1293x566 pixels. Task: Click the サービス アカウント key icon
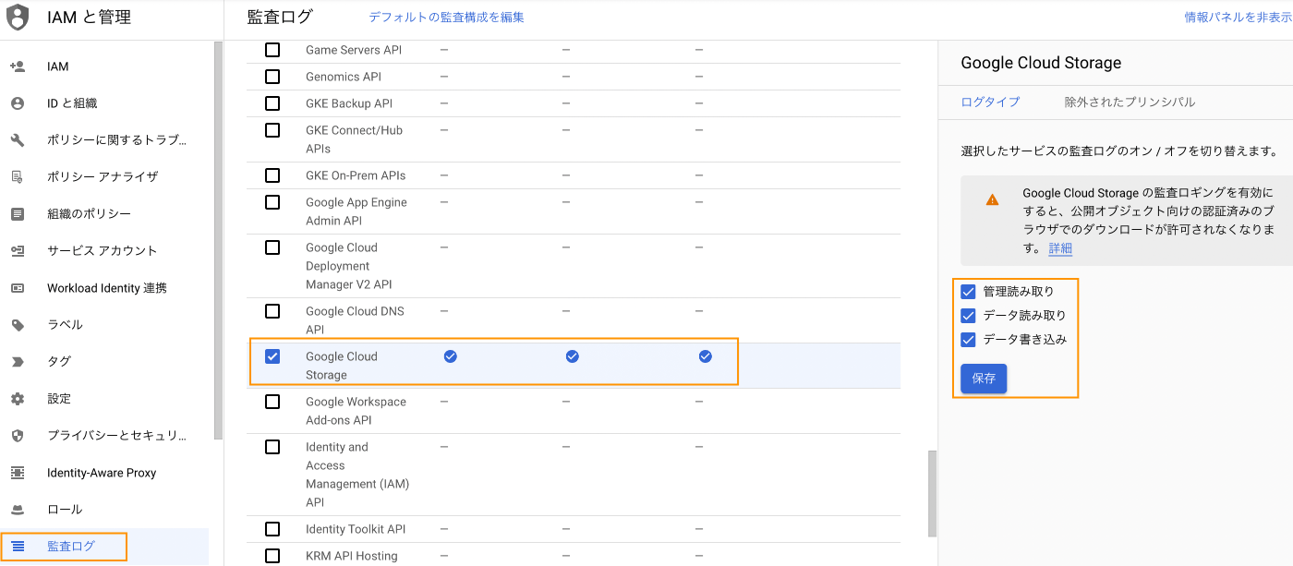(x=18, y=251)
